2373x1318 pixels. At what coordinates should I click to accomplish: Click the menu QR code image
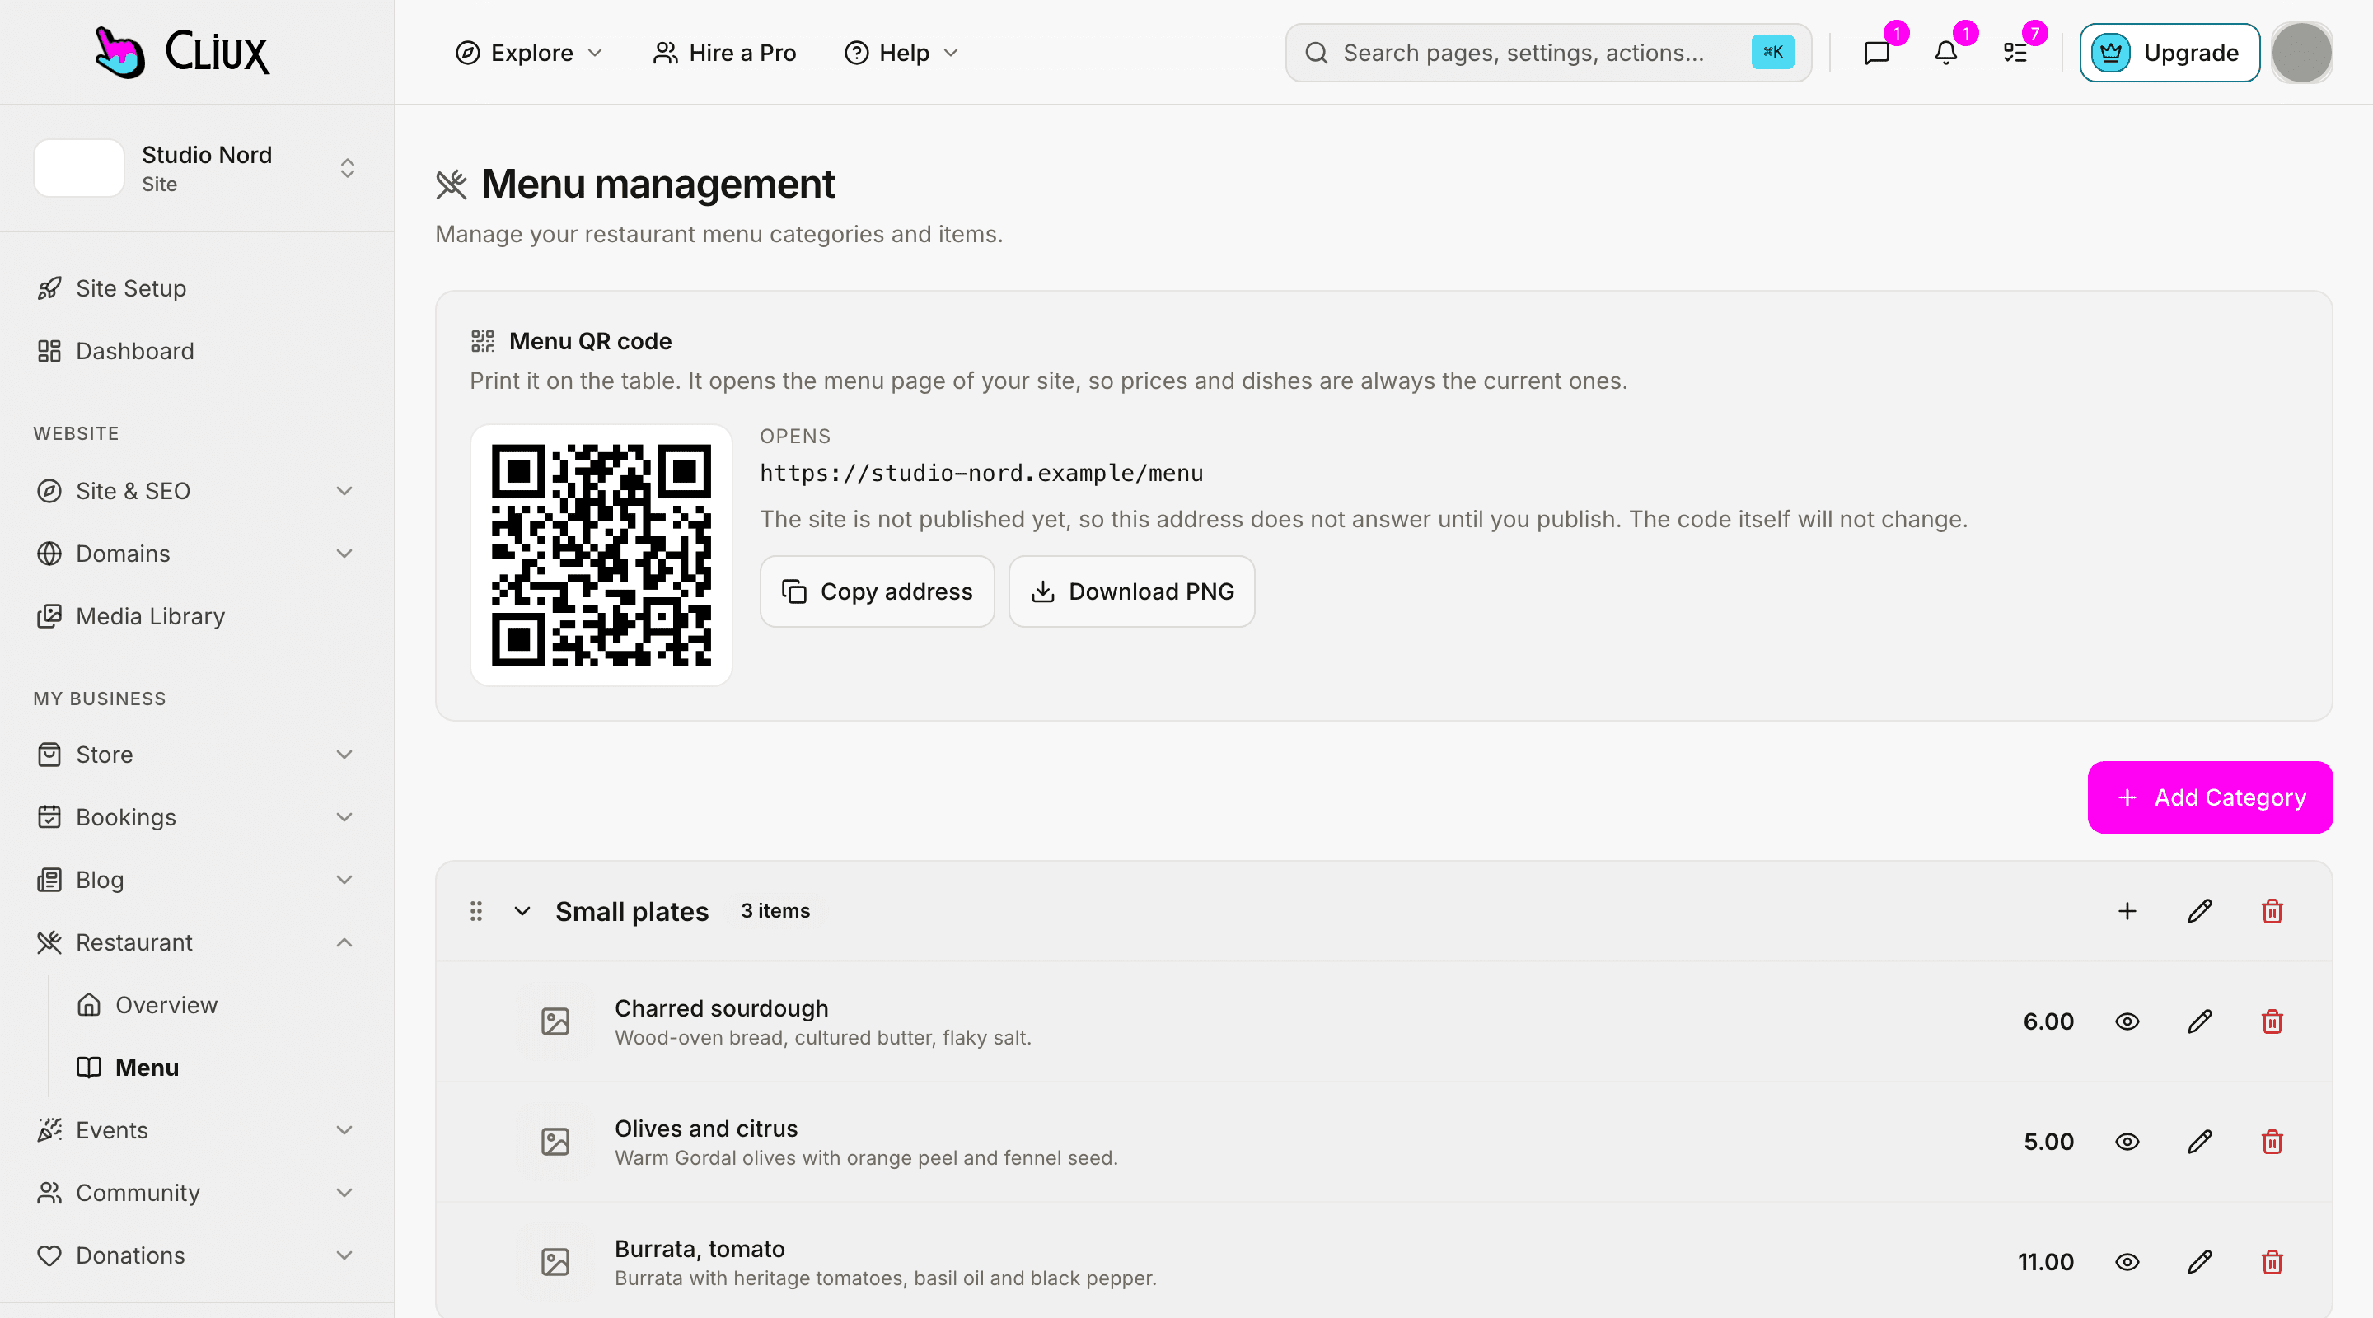click(x=601, y=554)
